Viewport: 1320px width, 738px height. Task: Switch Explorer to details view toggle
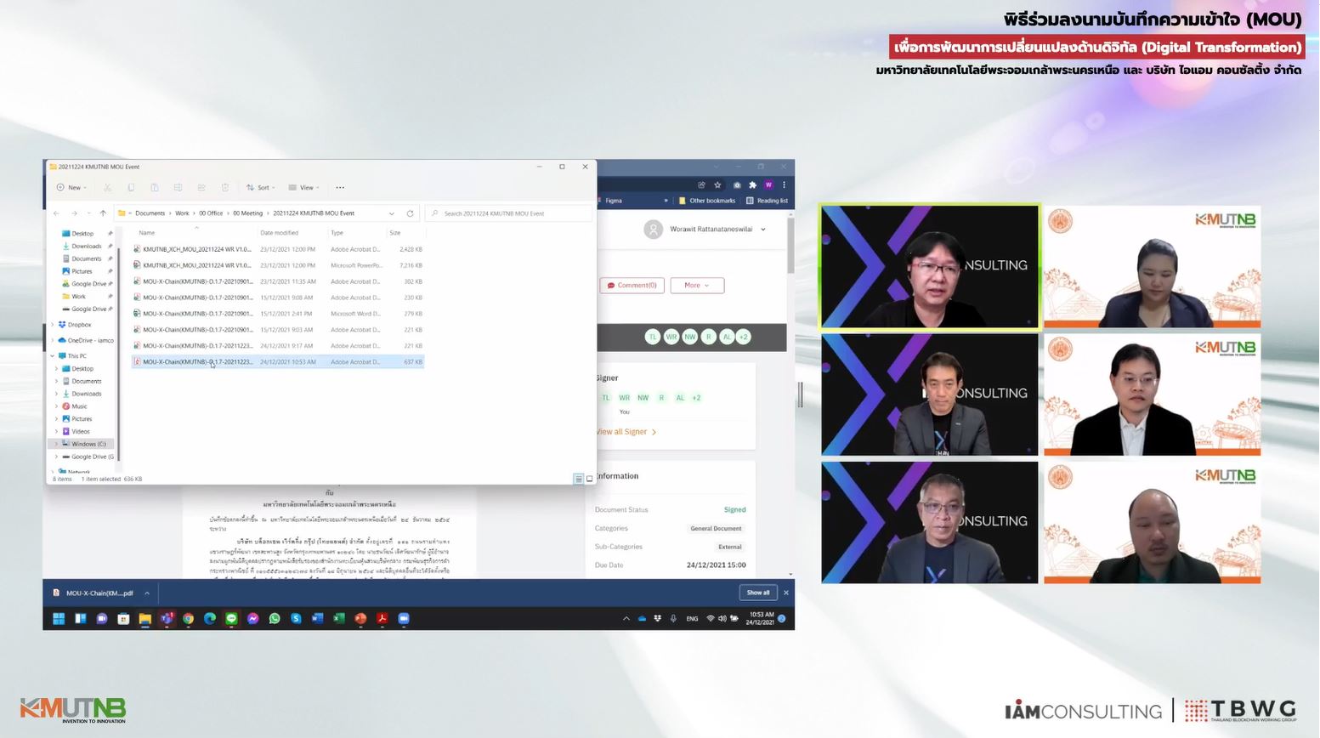pyautogui.click(x=579, y=480)
